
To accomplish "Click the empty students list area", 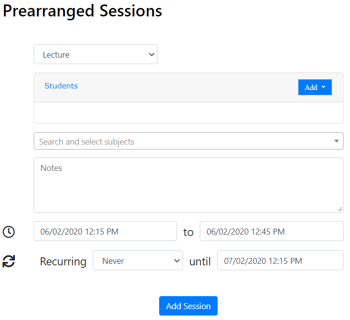I will (188, 113).
